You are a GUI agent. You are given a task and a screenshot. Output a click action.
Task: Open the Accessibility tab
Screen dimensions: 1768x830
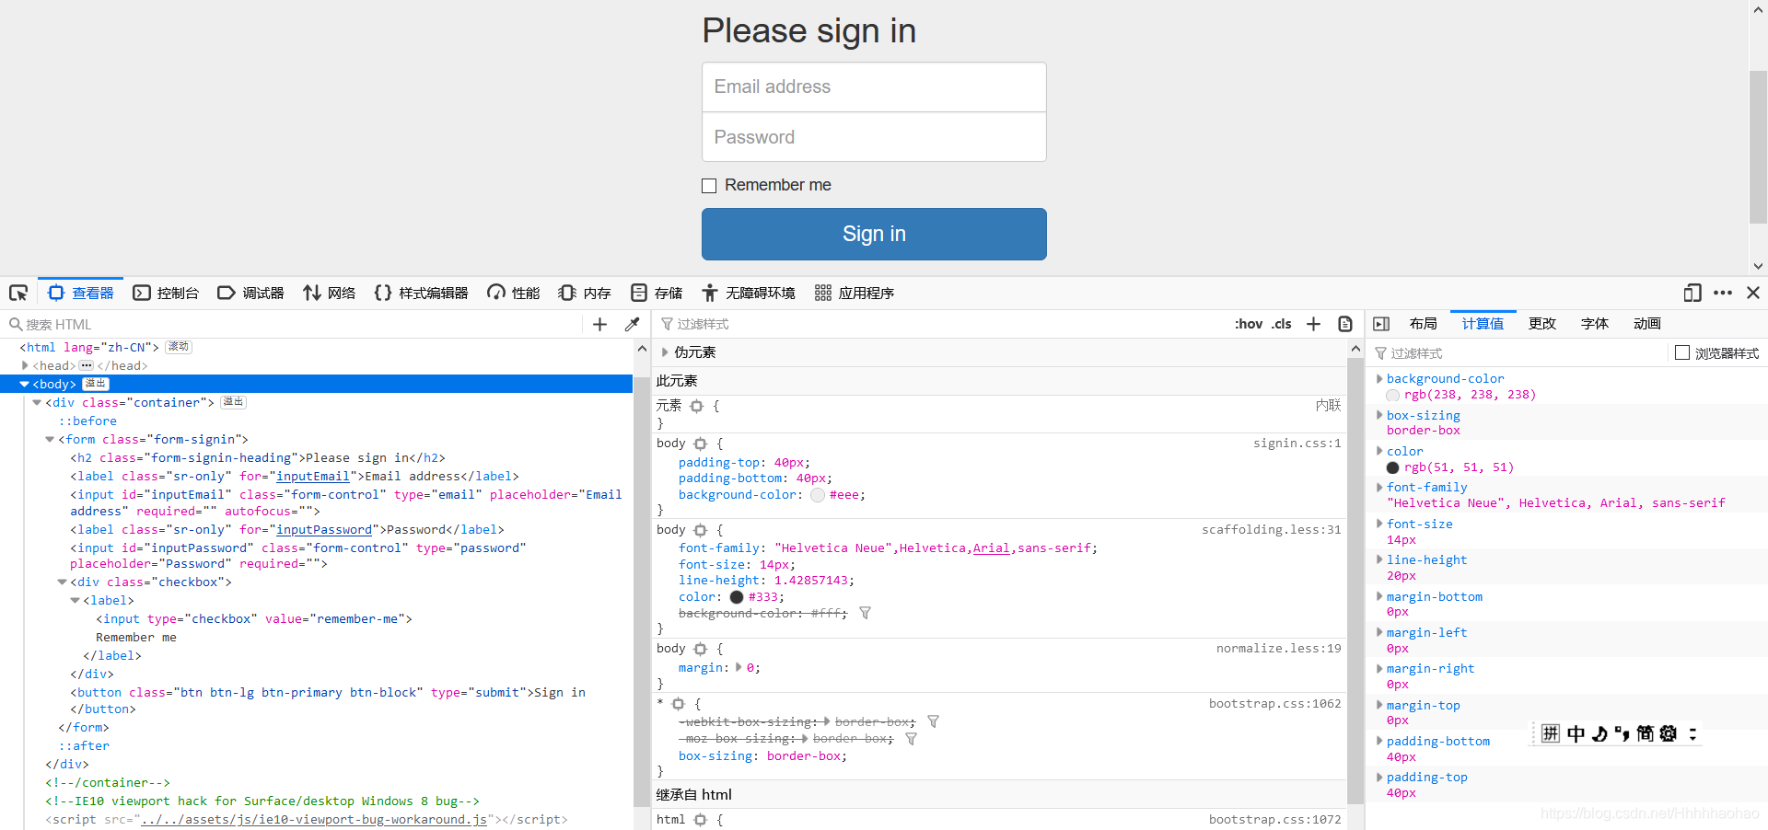pos(749,293)
